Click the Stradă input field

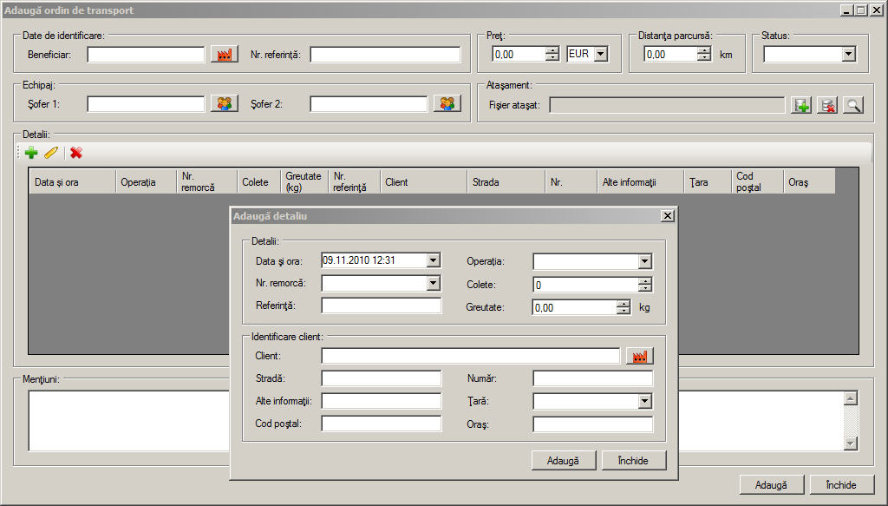(x=382, y=378)
